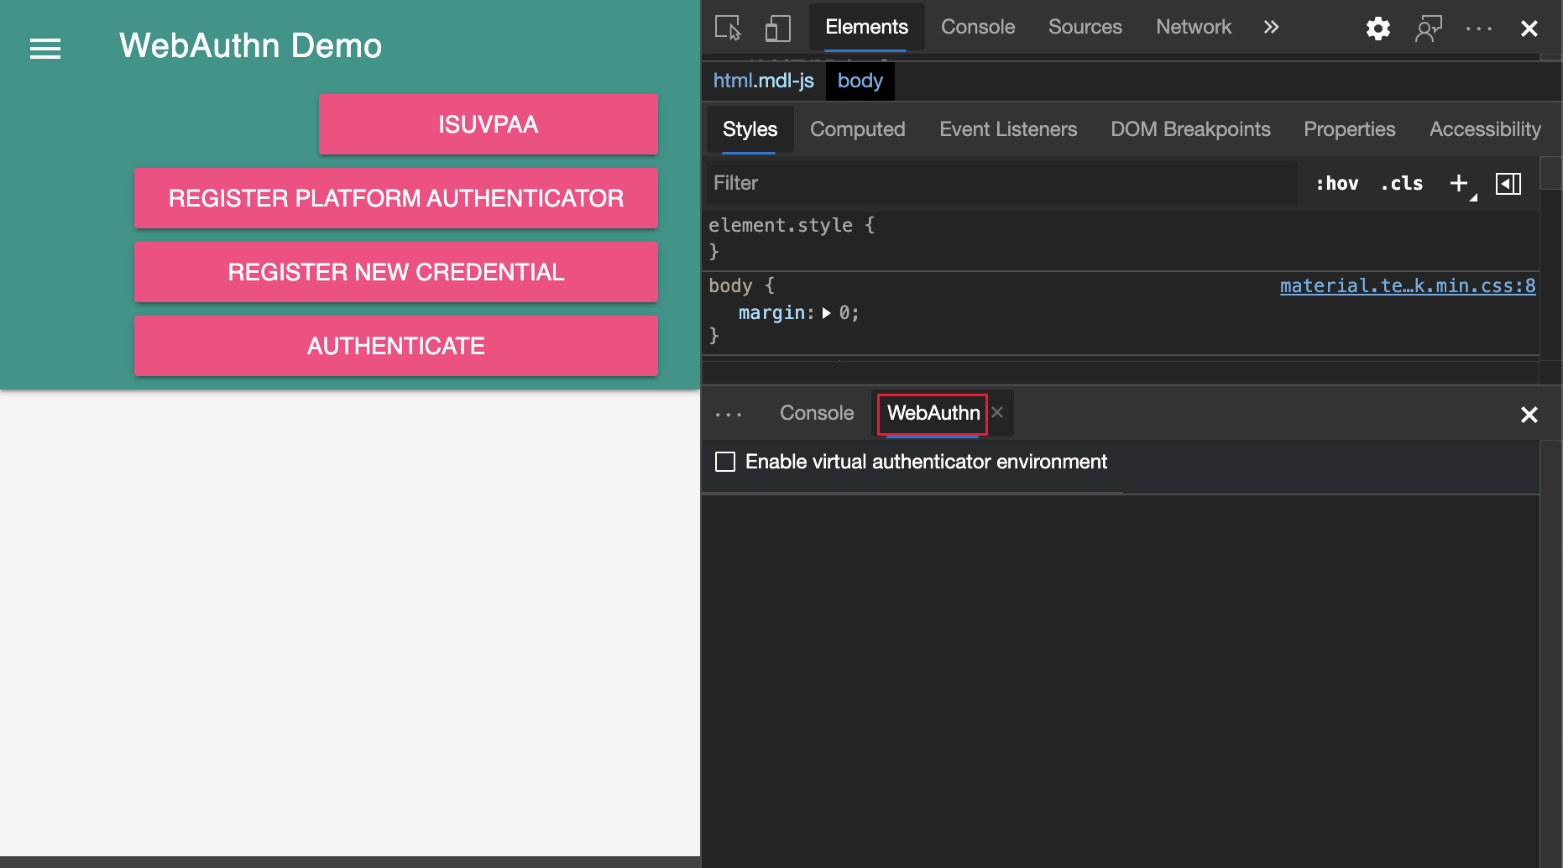Enable virtual authenticator environment

[x=725, y=461]
